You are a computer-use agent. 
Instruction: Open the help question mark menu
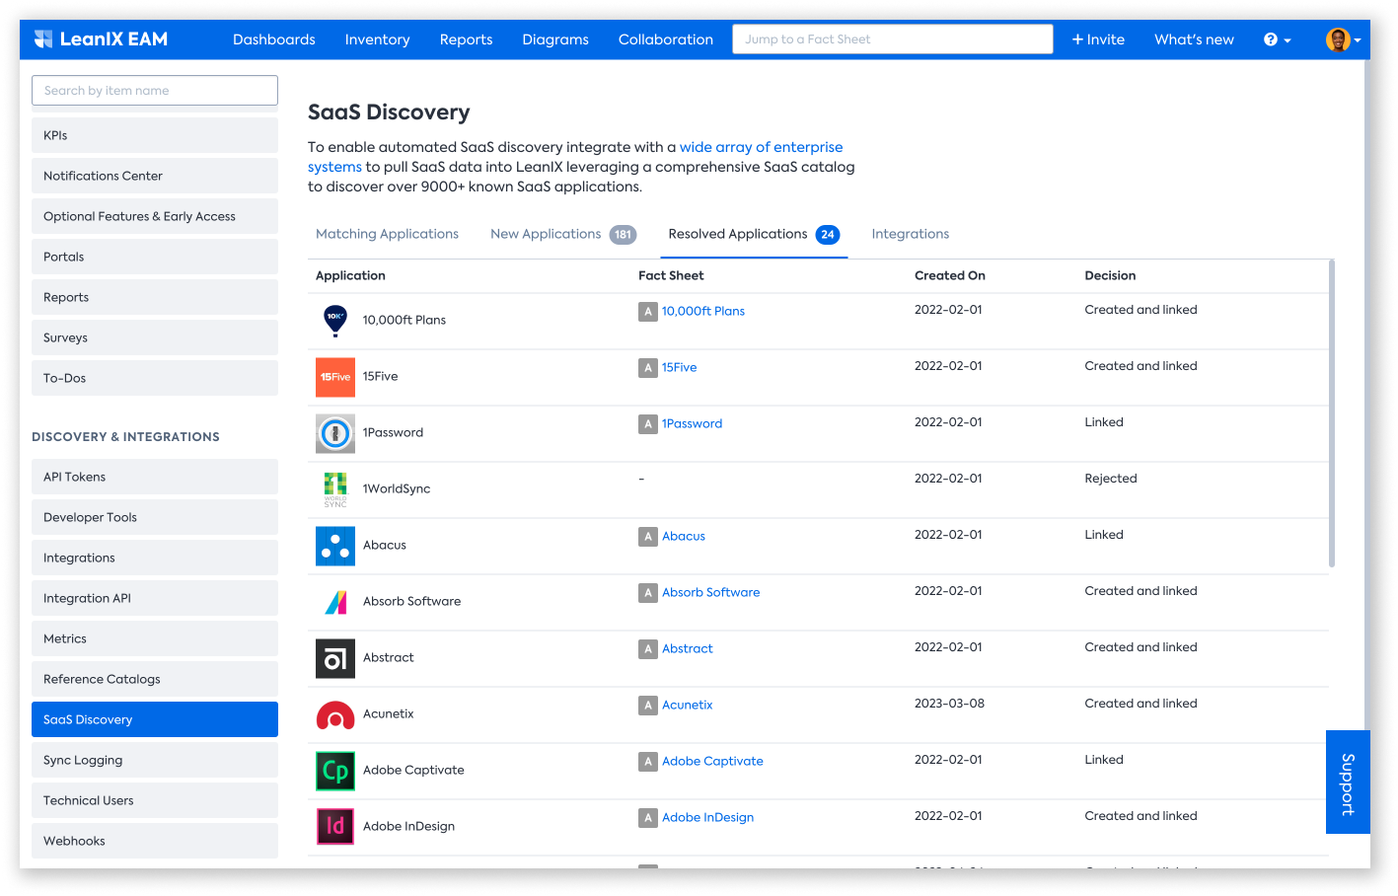pos(1277,39)
